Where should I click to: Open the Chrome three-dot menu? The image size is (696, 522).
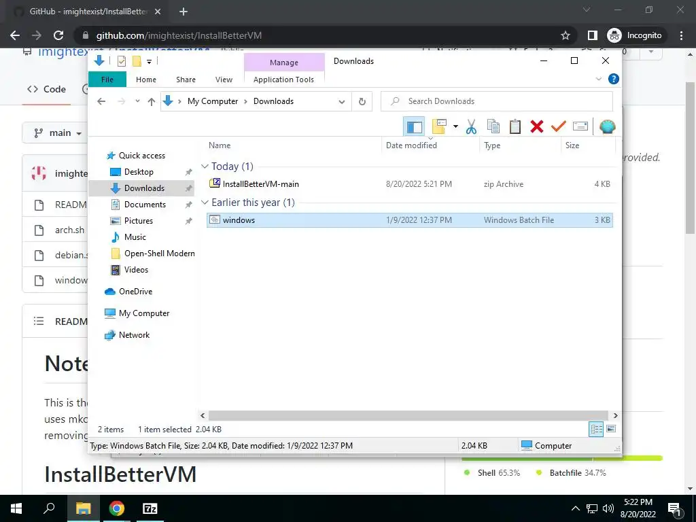681,35
